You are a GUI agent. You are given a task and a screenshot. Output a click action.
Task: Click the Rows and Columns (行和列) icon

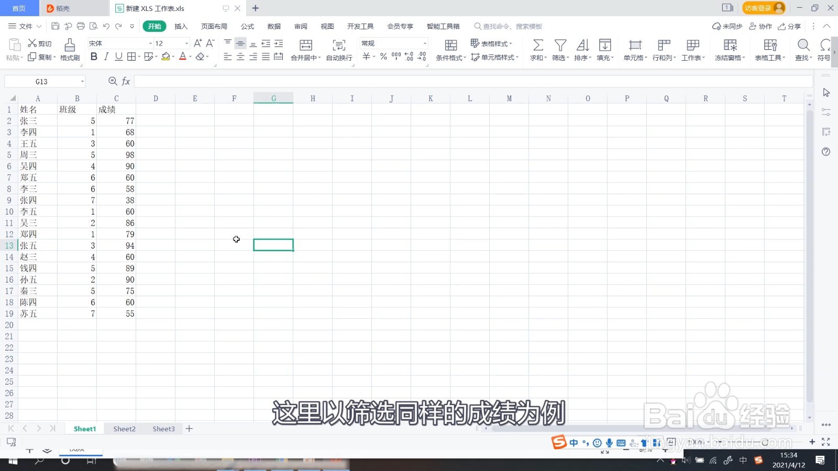pyautogui.click(x=664, y=46)
